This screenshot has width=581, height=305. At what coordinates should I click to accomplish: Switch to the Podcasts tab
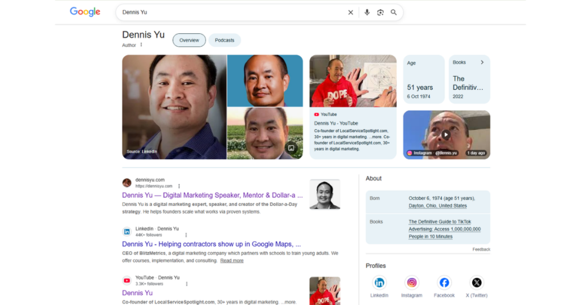pyautogui.click(x=225, y=40)
